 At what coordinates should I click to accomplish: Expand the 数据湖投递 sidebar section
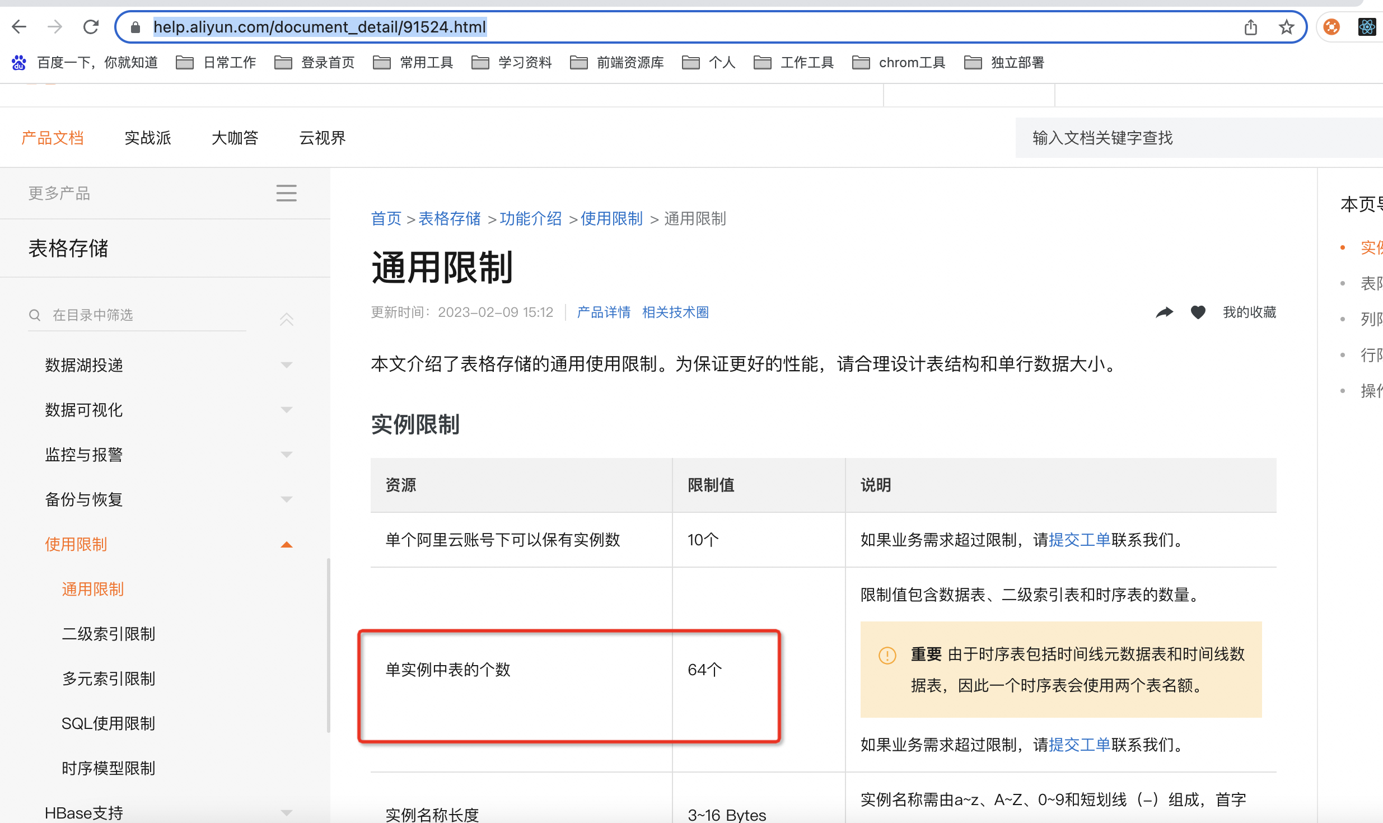point(286,365)
